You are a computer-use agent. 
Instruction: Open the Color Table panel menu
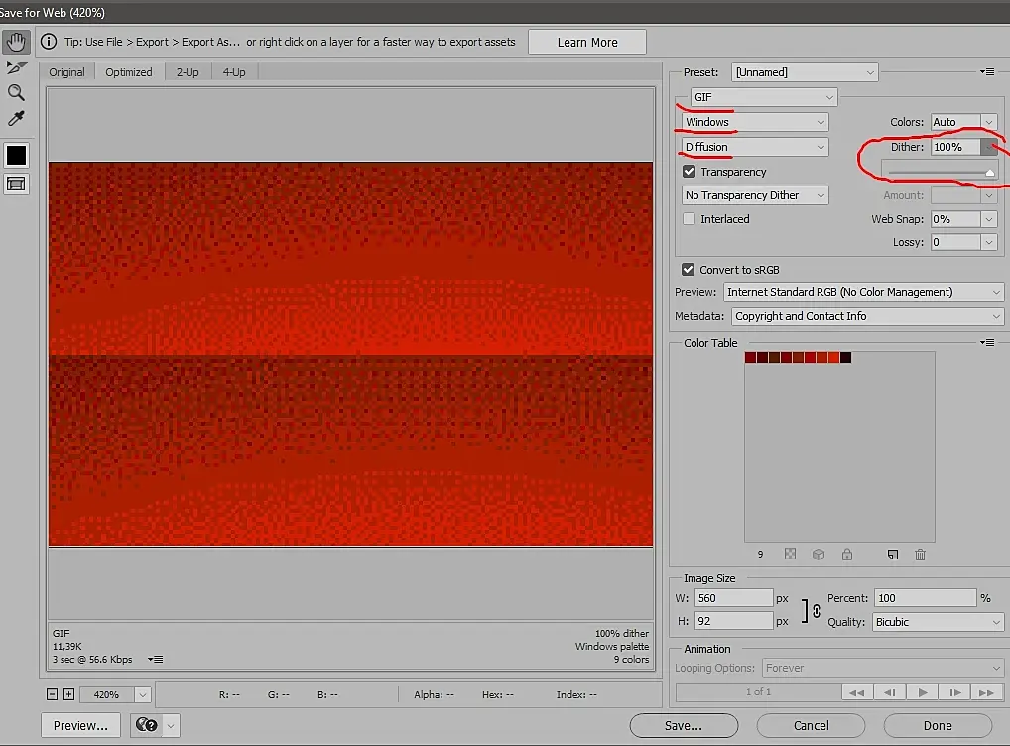(x=986, y=342)
